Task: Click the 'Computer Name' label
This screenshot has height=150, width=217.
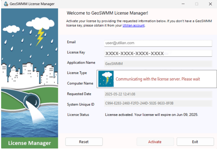Action: tap(80, 83)
